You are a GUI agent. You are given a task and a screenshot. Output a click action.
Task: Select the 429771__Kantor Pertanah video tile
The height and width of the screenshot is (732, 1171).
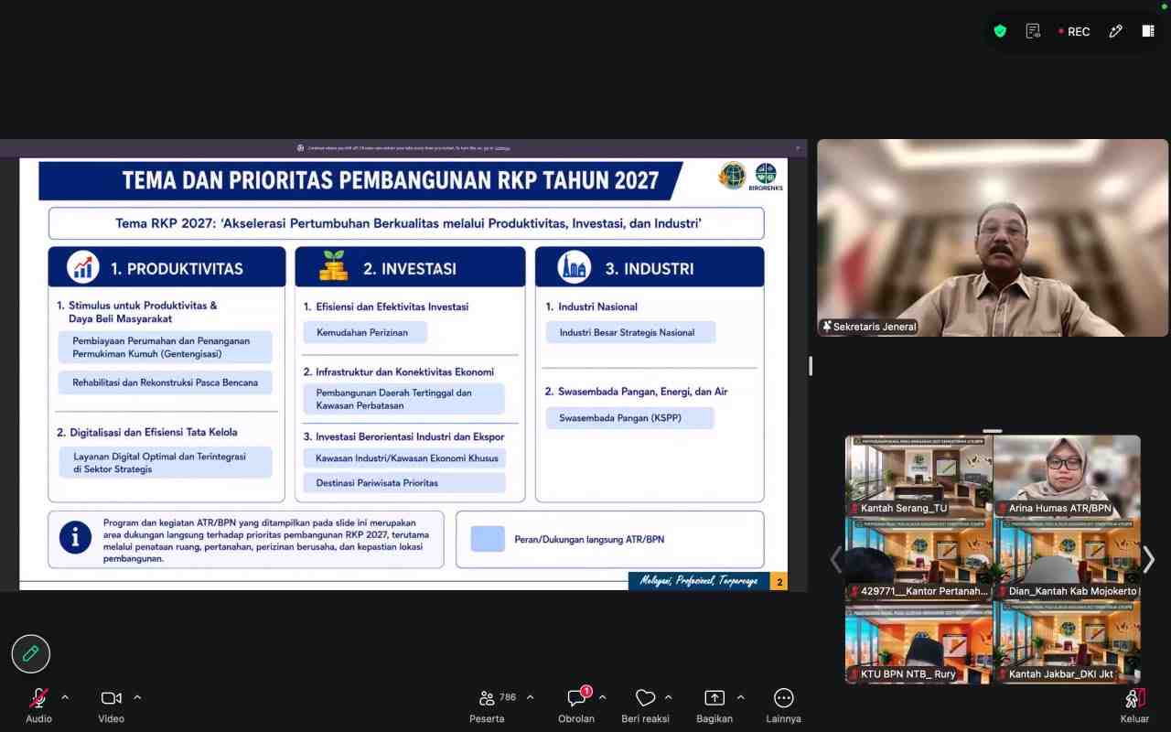(919, 560)
